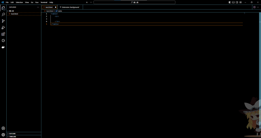The width and height of the screenshot is (261, 138).
Task: Click the command center search box
Action: click(134, 2)
